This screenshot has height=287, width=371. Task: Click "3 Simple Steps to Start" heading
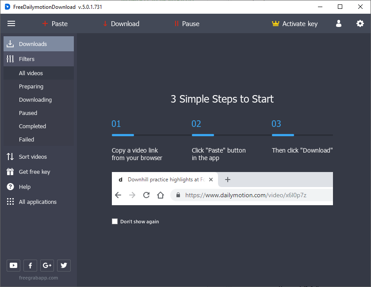coord(222,99)
